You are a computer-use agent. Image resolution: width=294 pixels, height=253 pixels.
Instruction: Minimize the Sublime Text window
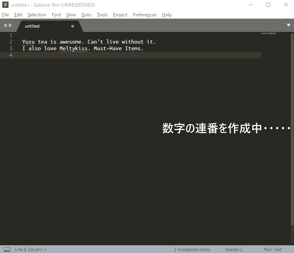pyautogui.click(x=251, y=5)
